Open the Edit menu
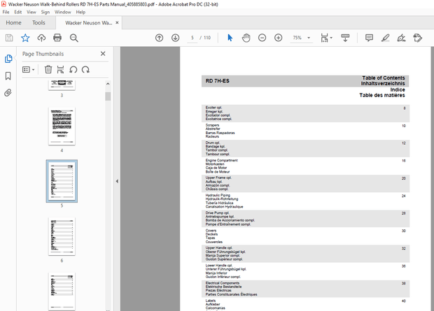 tap(18, 12)
